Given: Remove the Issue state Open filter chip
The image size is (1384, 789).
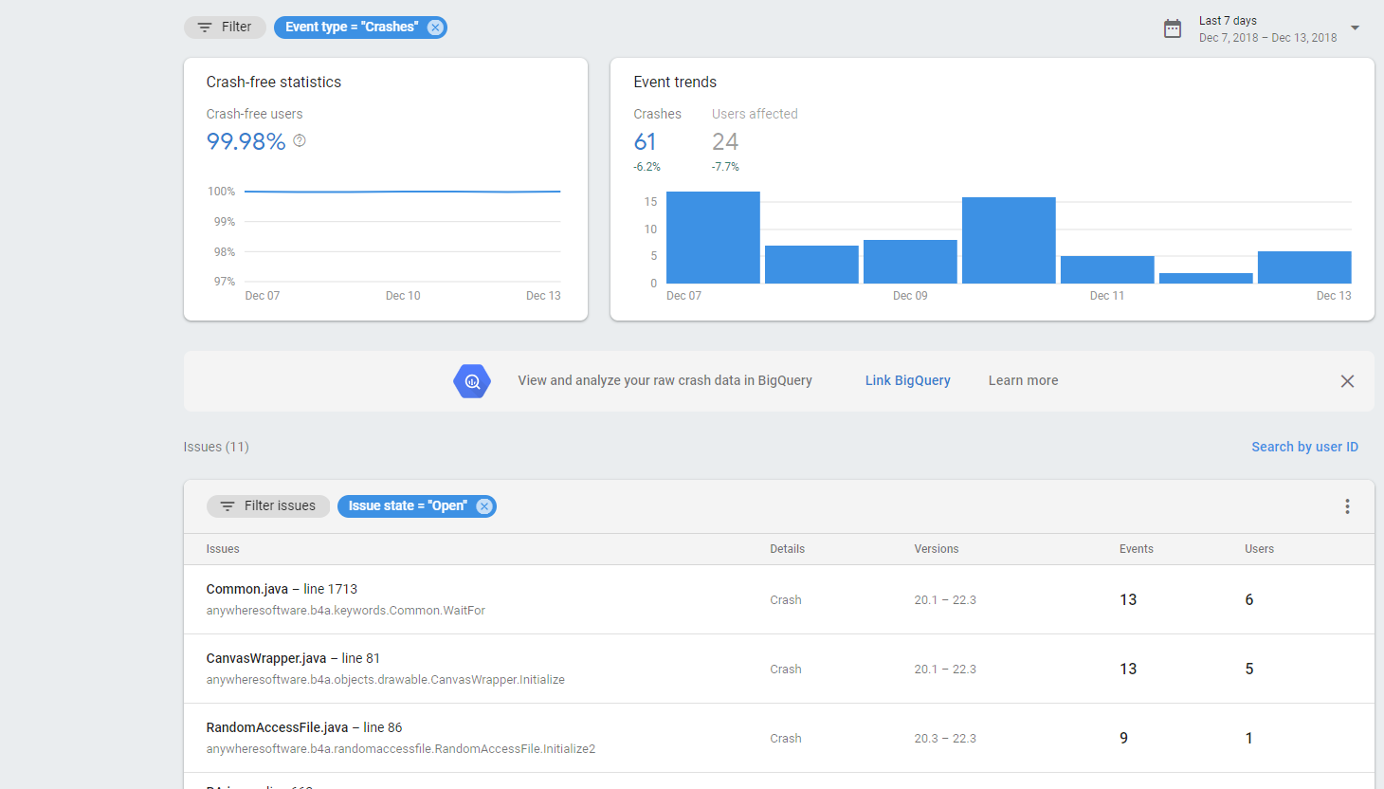Looking at the screenshot, I should point(484,506).
